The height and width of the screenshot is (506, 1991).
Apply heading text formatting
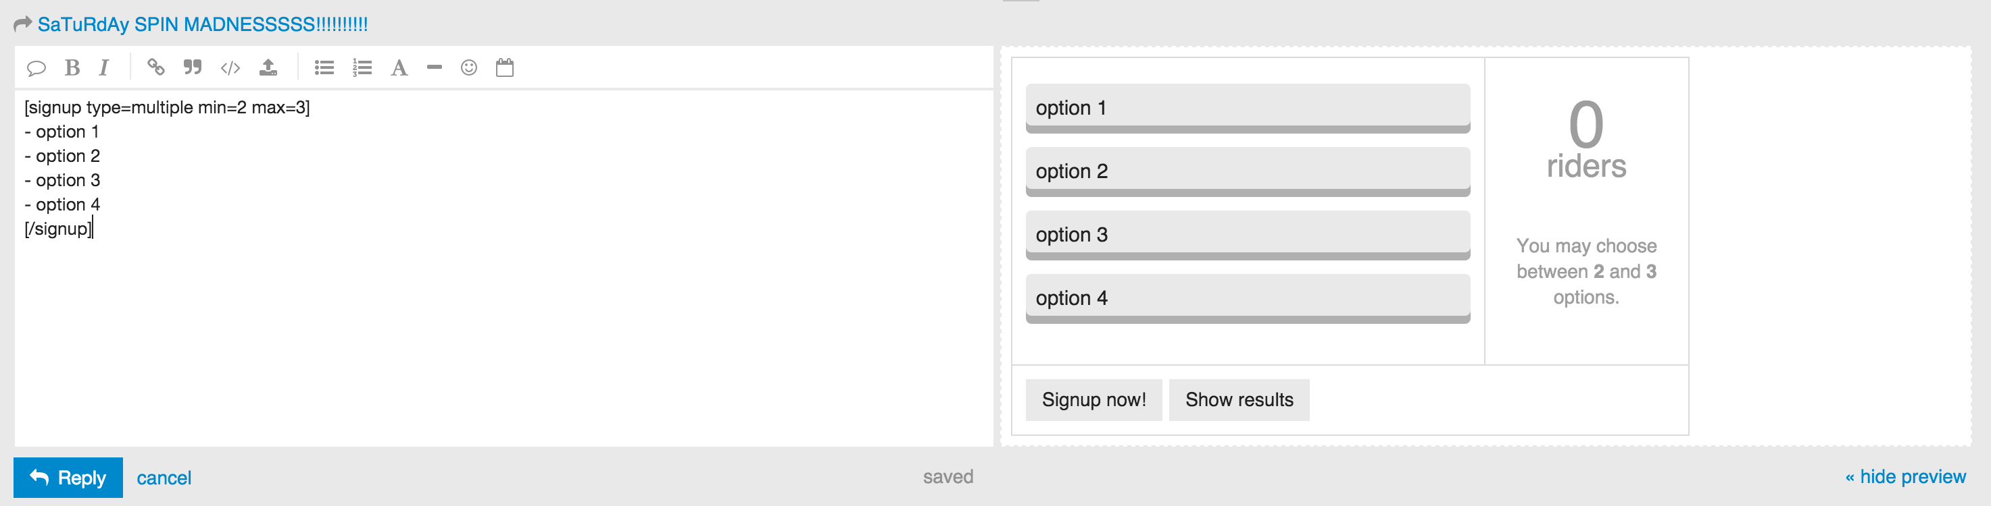coord(399,68)
